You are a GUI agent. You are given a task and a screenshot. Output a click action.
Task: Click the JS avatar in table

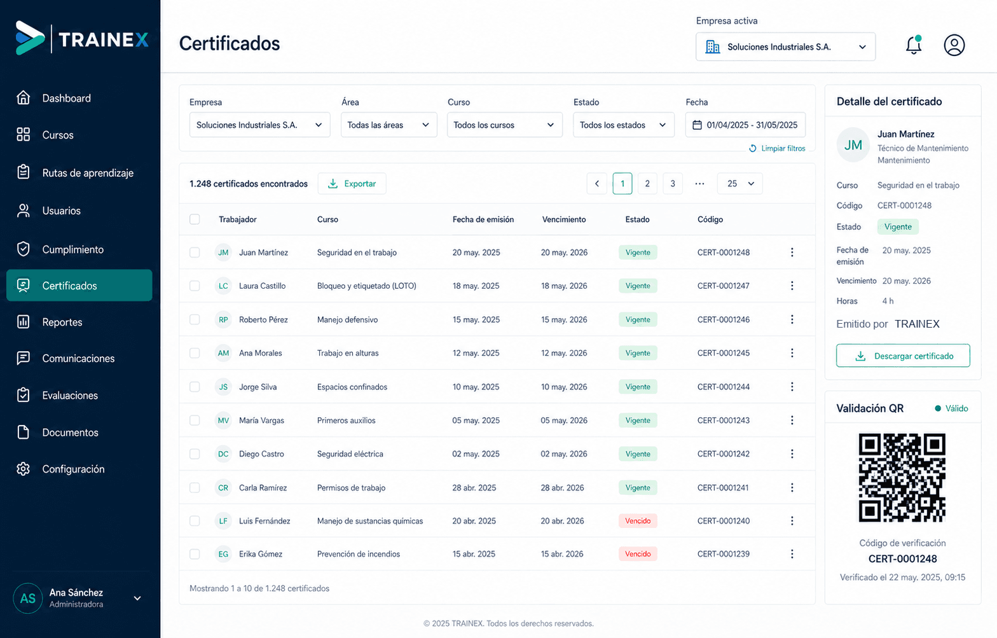click(x=223, y=387)
